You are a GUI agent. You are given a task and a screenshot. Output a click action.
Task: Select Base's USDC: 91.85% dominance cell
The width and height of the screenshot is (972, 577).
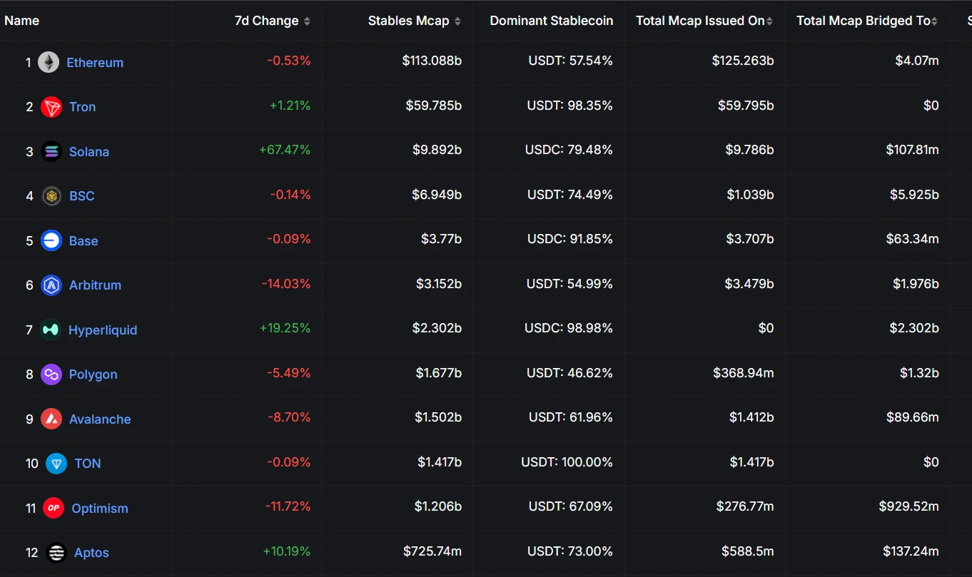[569, 239]
